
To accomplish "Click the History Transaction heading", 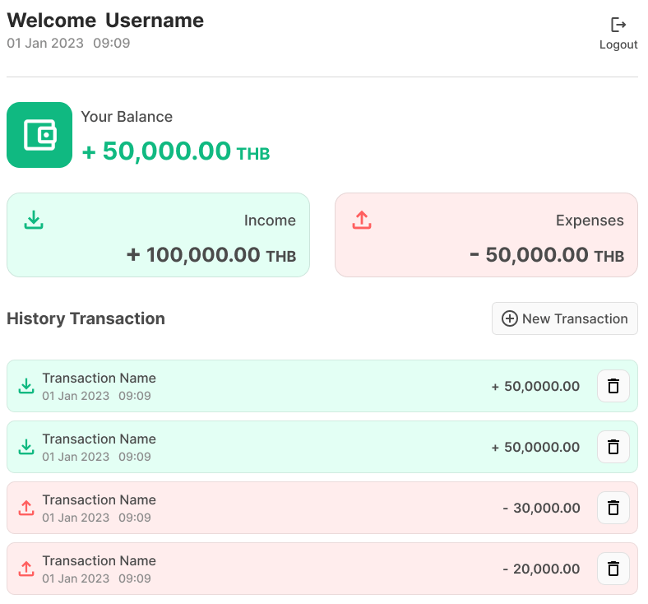I will pos(86,318).
